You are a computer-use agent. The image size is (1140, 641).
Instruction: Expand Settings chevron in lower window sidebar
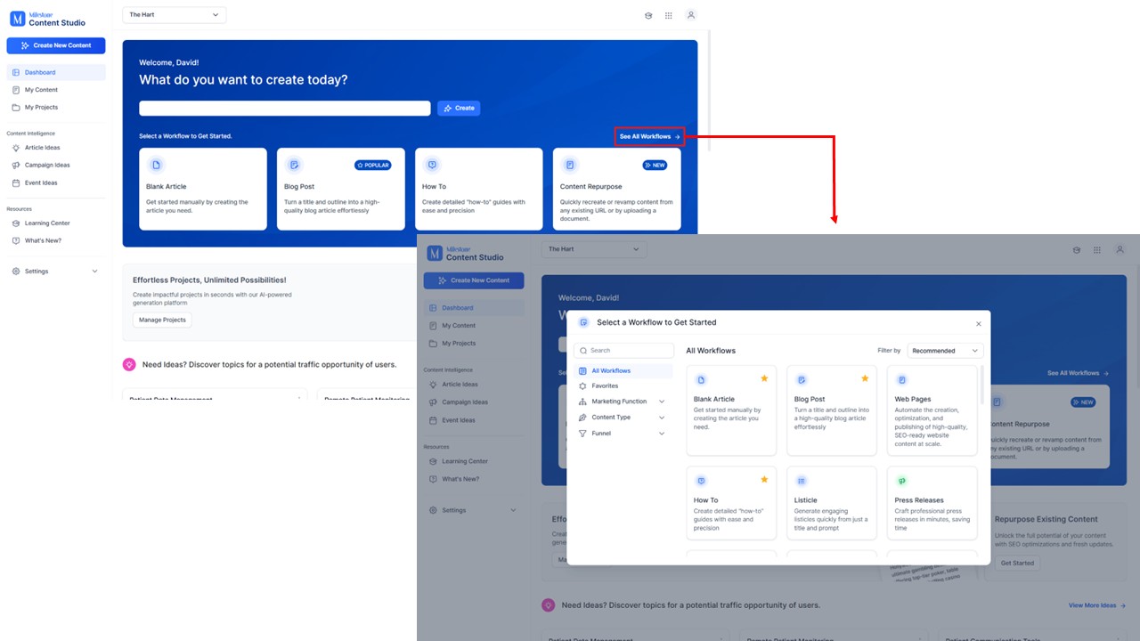(513, 510)
